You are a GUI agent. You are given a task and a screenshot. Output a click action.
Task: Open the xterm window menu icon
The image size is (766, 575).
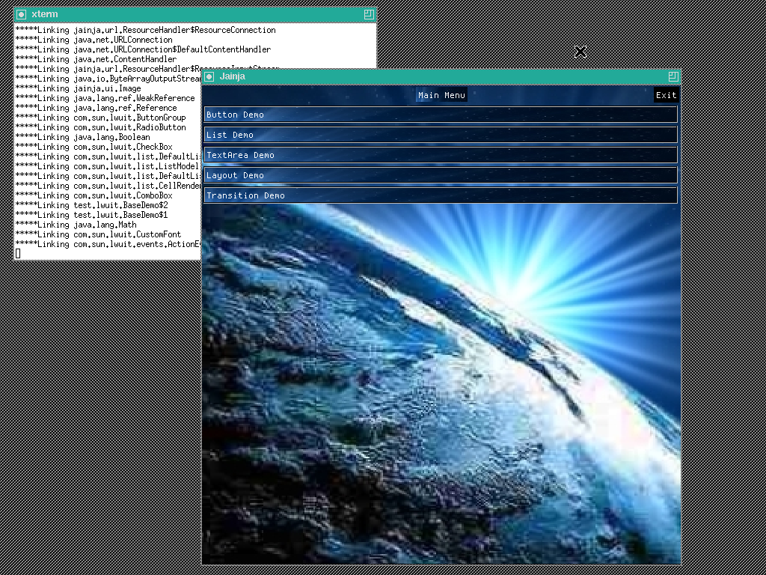[21, 15]
